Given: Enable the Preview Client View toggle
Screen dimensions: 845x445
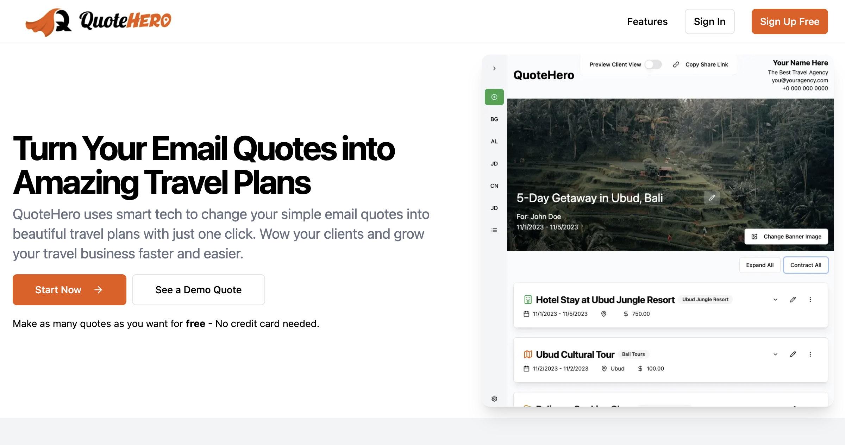Looking at the screenshot, I should click(x=653, y=64).
